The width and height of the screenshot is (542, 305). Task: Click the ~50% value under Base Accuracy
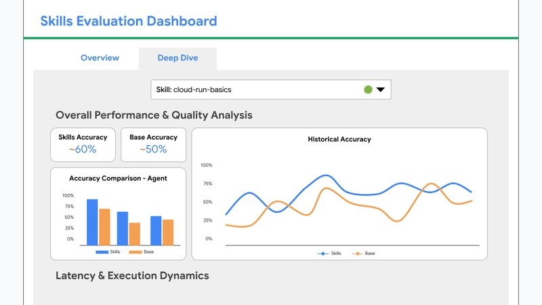[x=153, y=149]
